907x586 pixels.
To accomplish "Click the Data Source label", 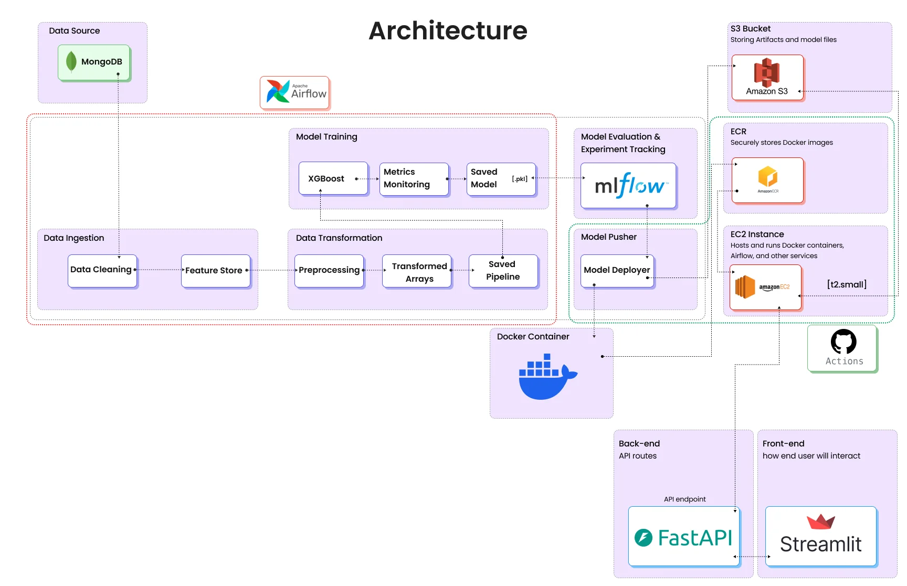I will point(75,31).
